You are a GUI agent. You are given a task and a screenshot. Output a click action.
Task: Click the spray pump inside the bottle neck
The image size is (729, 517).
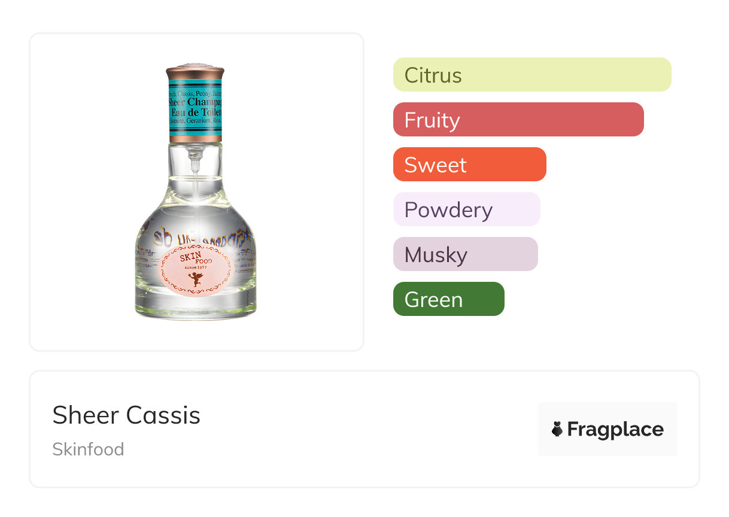tap(195, 159)
